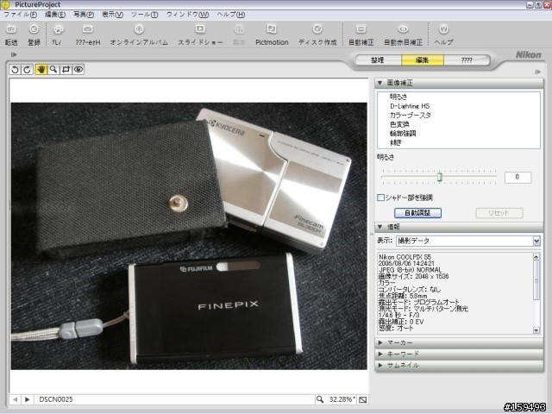This screenshot has width=552, height=414.
Task: Open the ツール(T) menu
Action: tap(144, 15)
